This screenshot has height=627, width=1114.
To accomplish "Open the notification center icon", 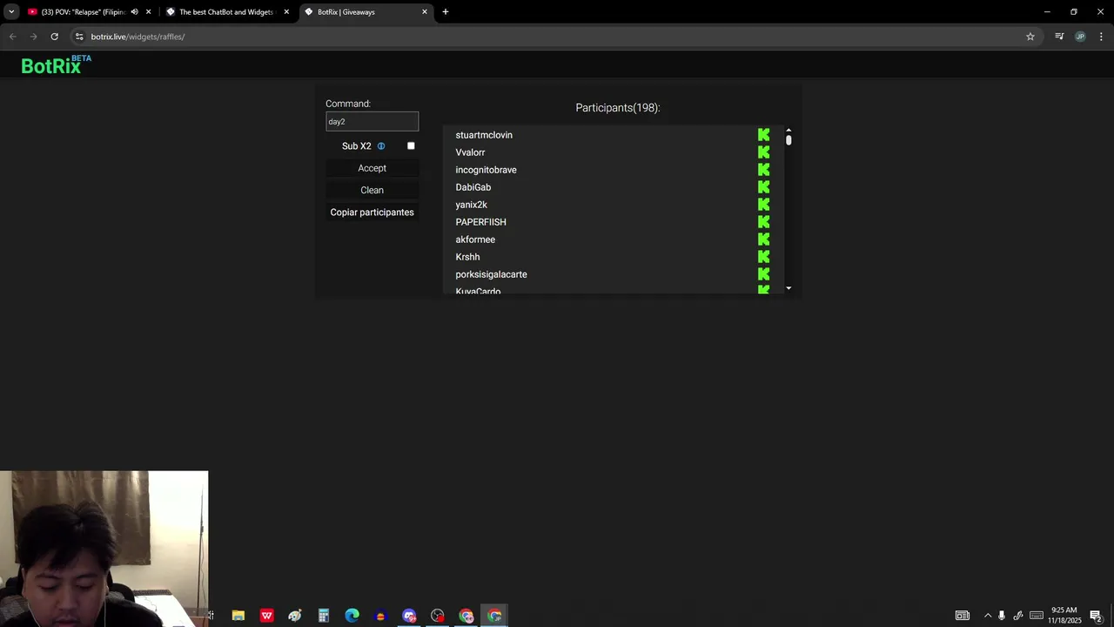I will point(1096,616).
